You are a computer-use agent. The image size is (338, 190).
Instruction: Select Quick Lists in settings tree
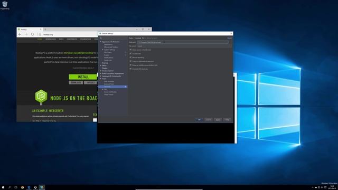(x=108, y=60)
